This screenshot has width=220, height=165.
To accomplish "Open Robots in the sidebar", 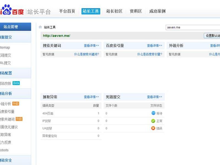I will [4, 150].
